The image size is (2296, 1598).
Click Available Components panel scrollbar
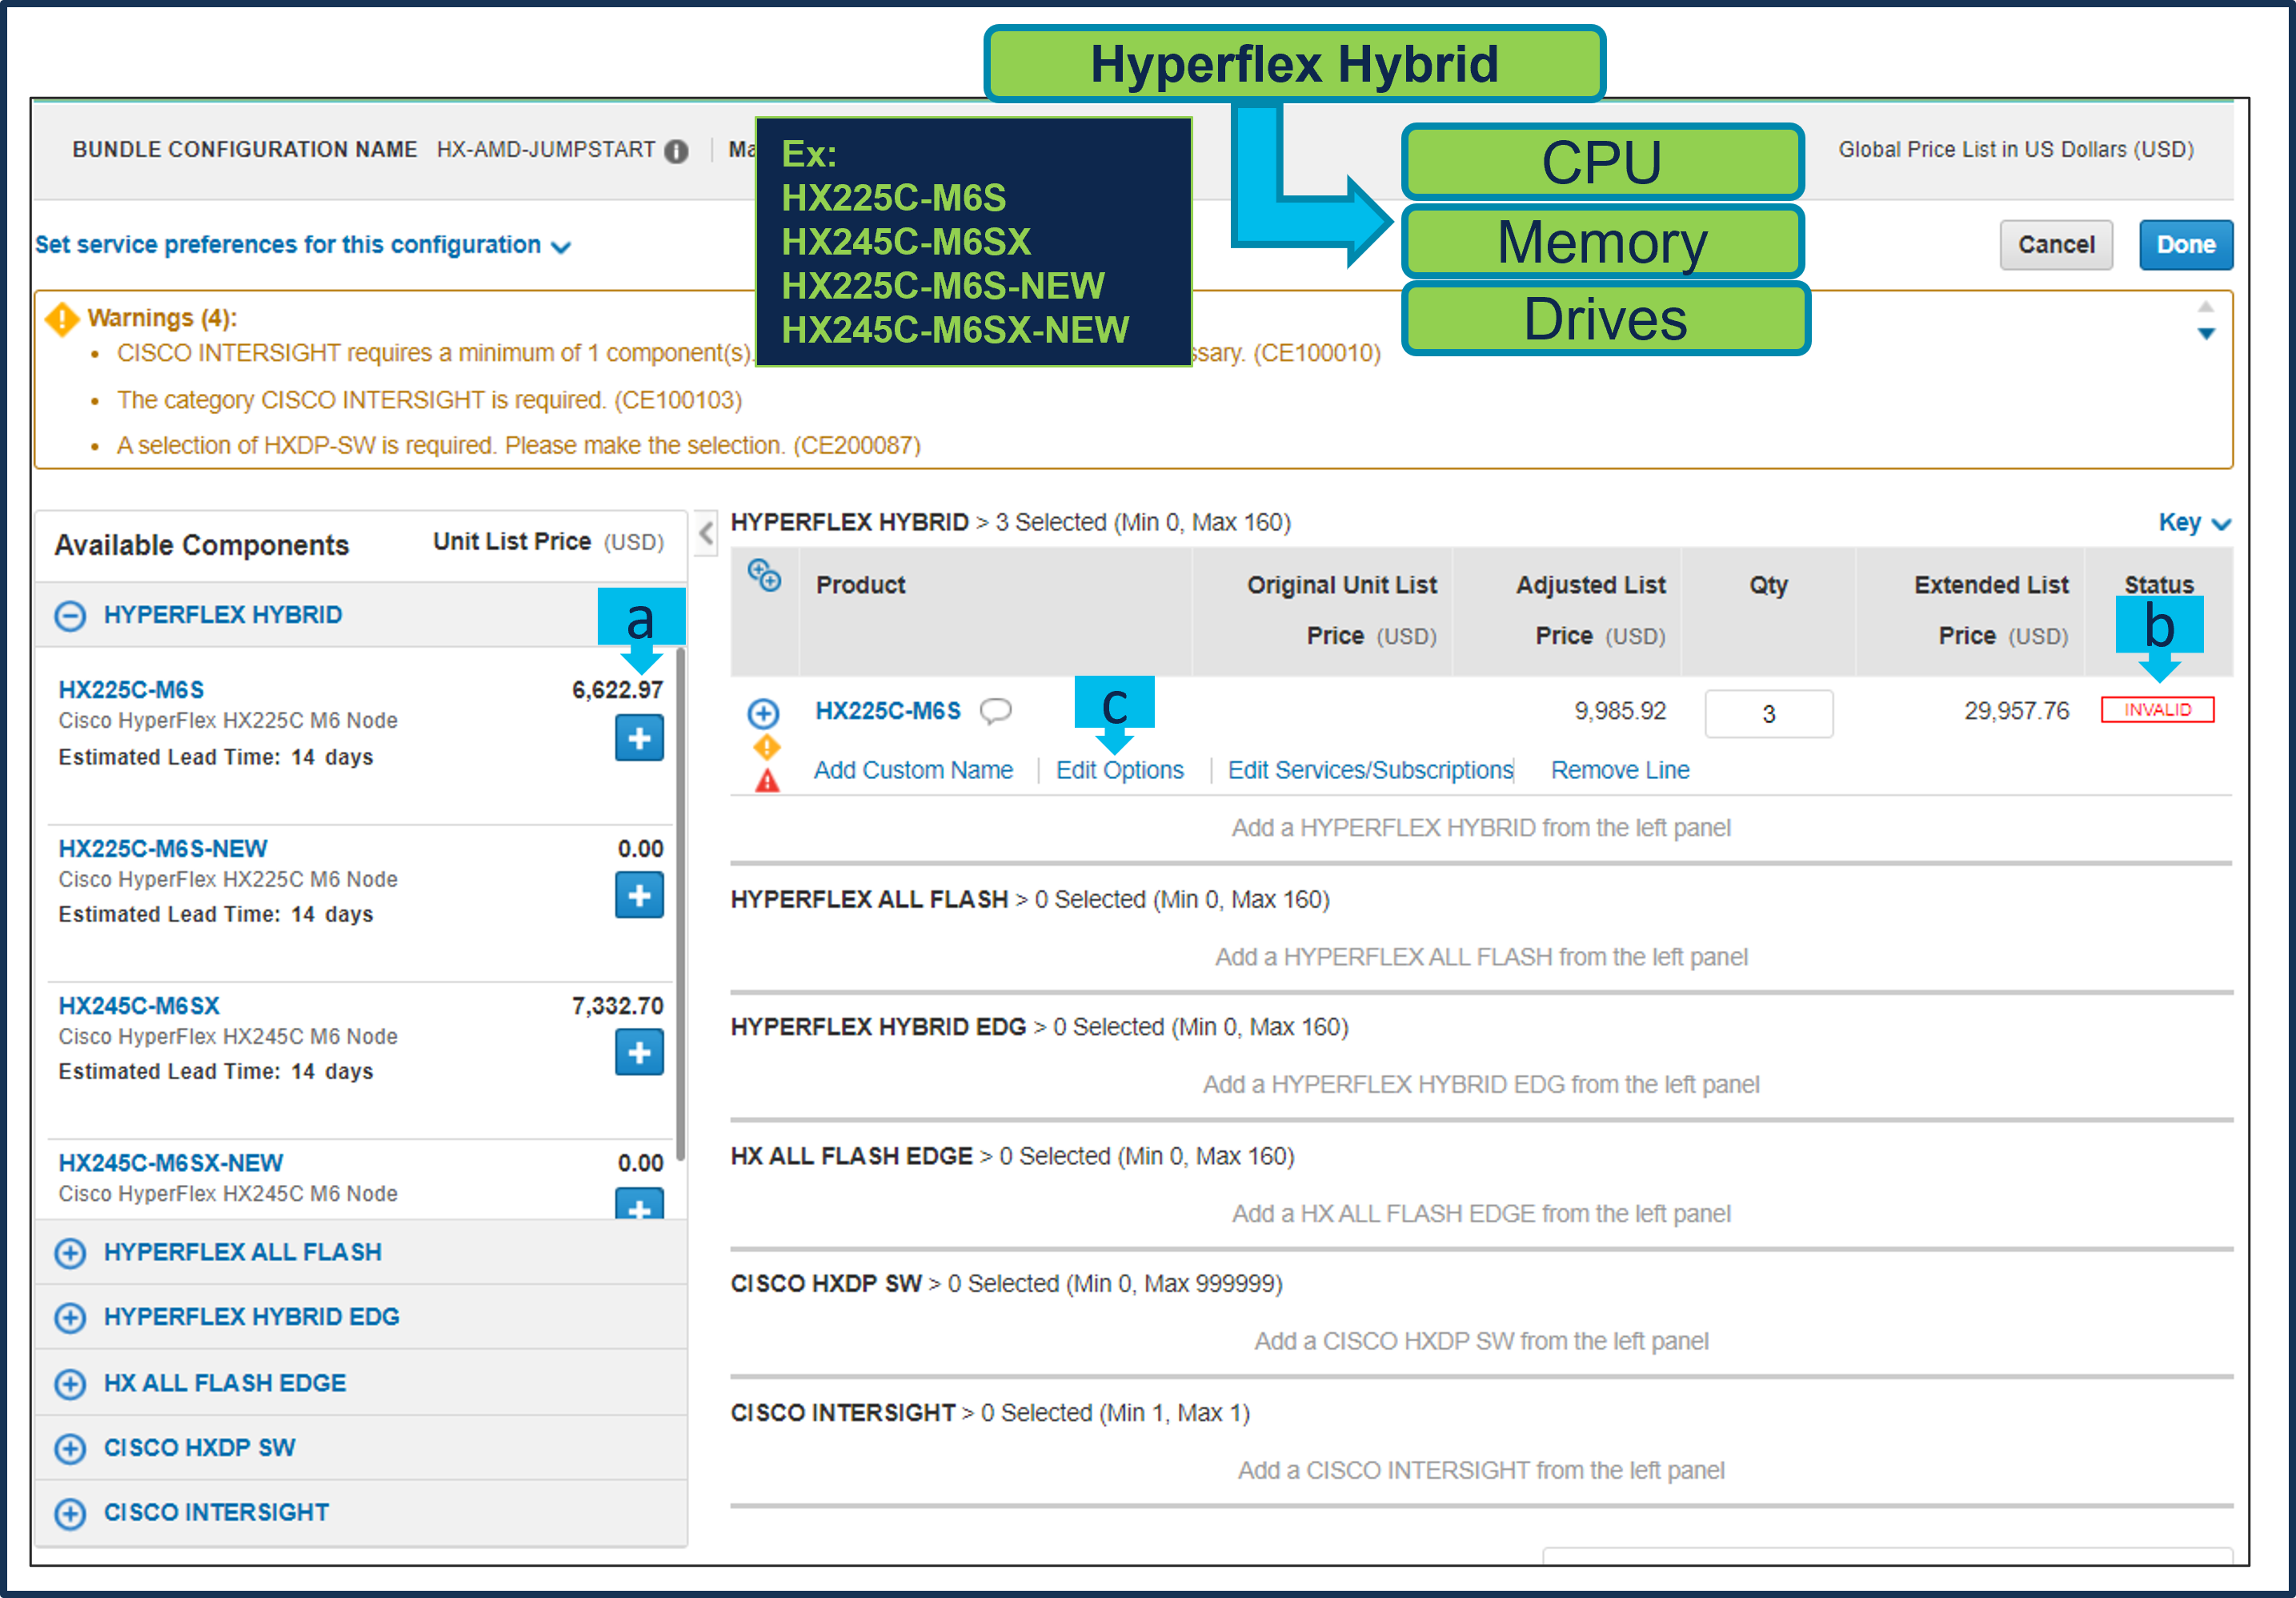(681, 901)
